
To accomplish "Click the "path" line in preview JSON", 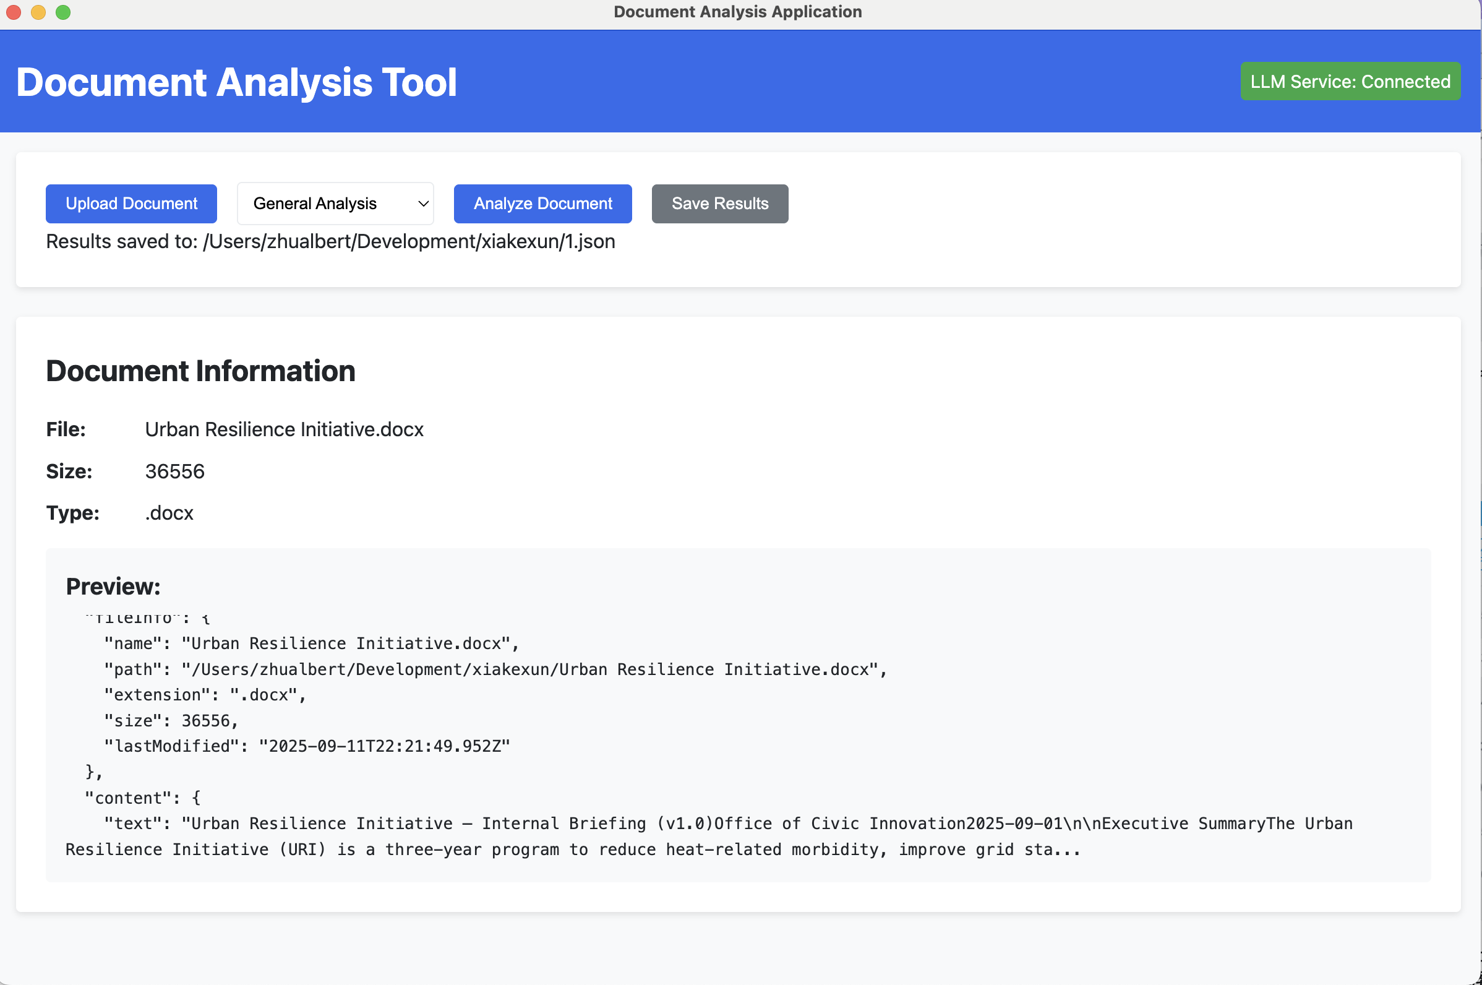I will tap(495, 669).
